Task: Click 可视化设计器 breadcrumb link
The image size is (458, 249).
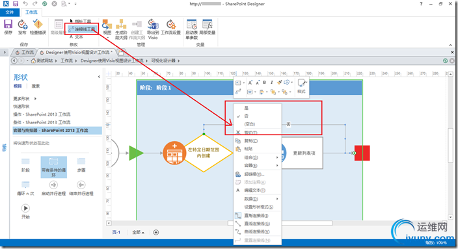Action: (163, 60)
